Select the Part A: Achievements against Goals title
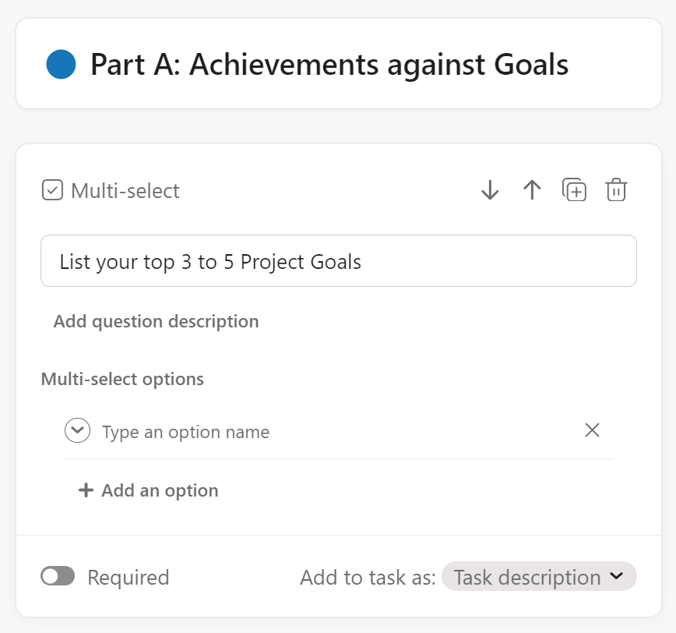The width and height of the screenshot is (676, 633). coord(329,64)
